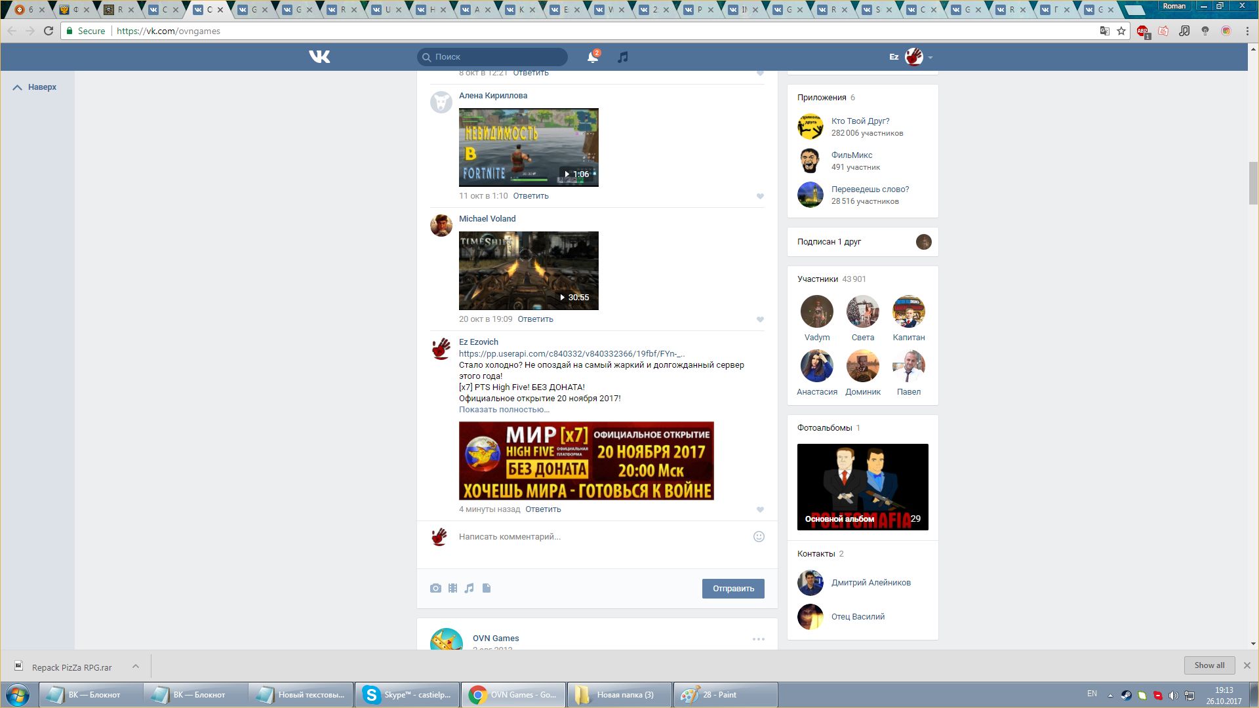The image size is (1259, 708).
Task: Attach a document to the comment
Action: 487,588
